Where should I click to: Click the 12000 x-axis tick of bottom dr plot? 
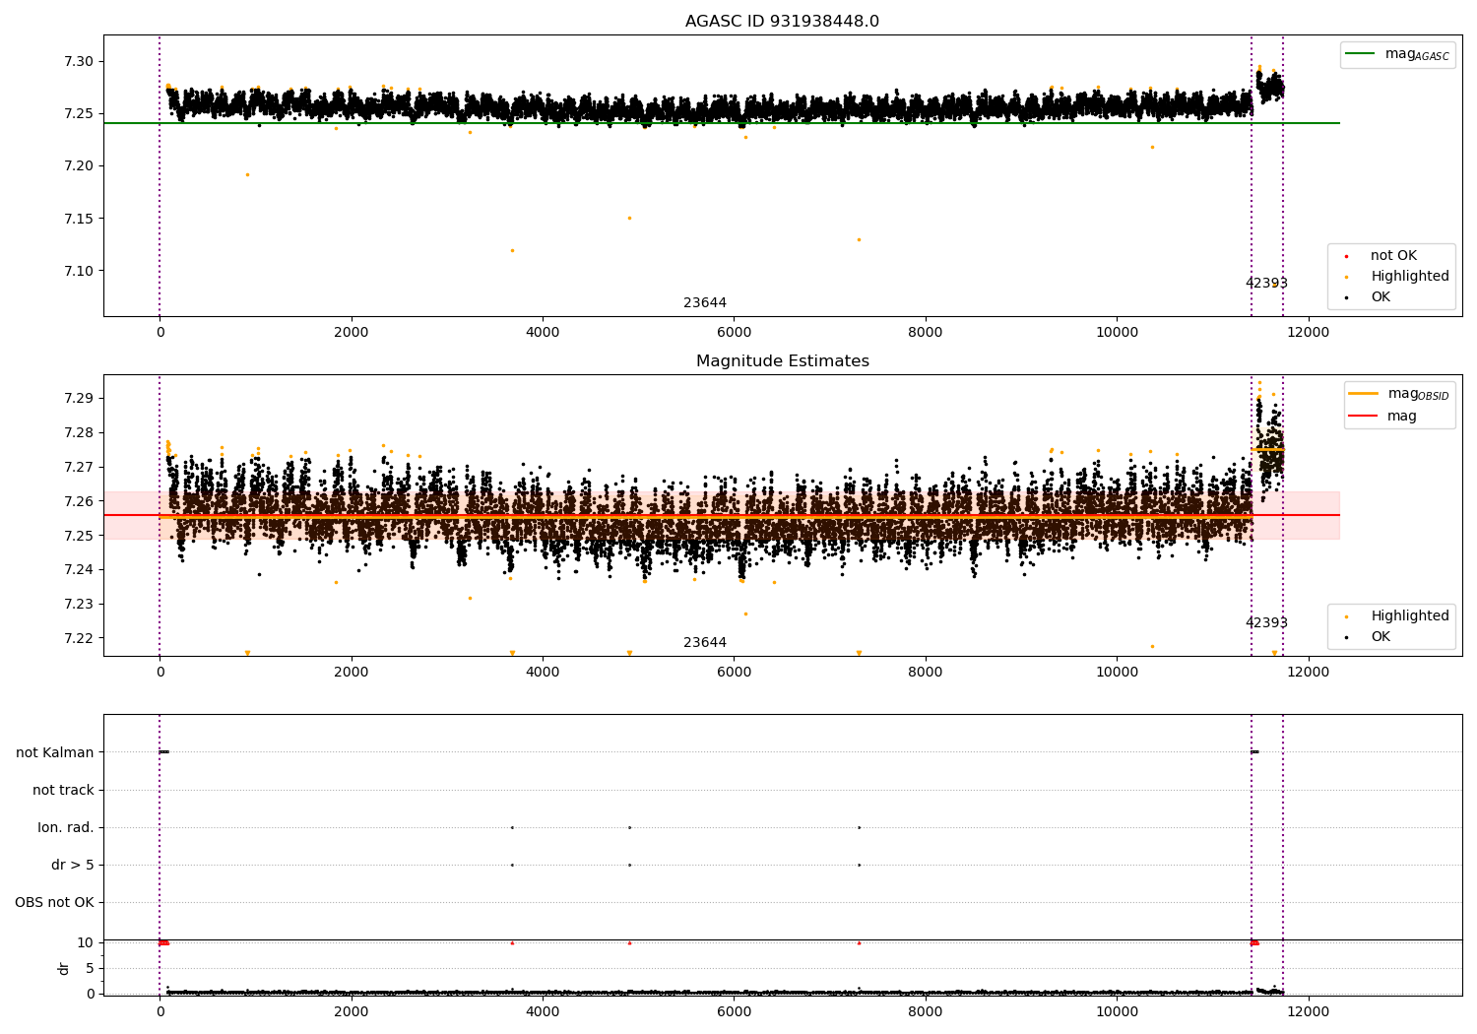pos(1308,1012)
